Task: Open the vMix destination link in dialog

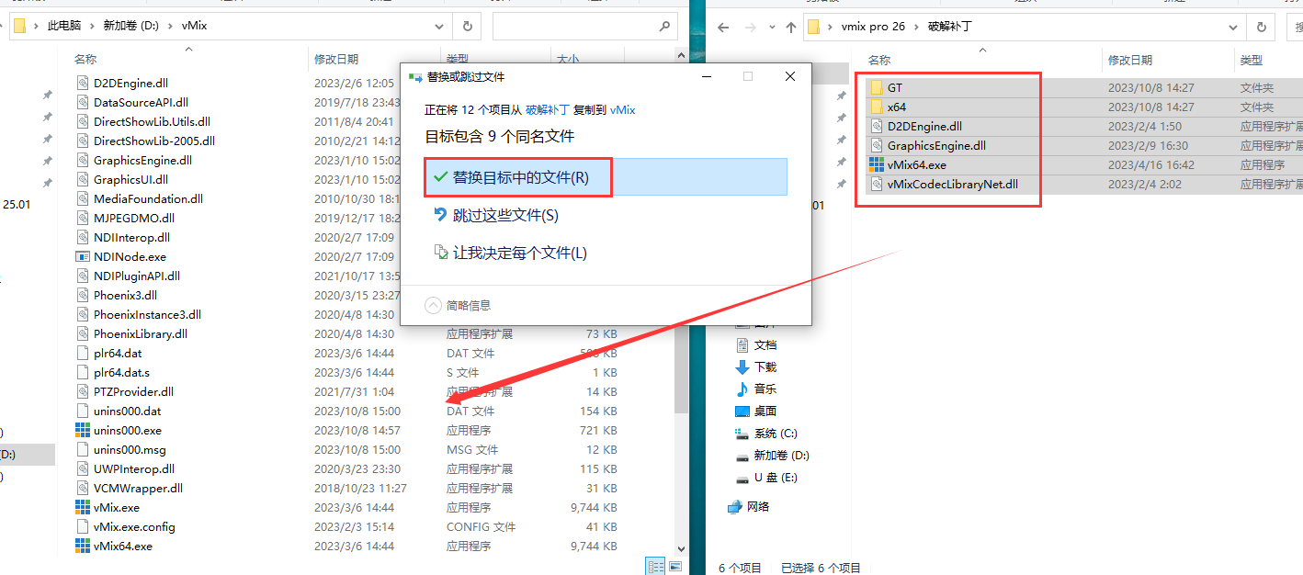Action: 623,109
